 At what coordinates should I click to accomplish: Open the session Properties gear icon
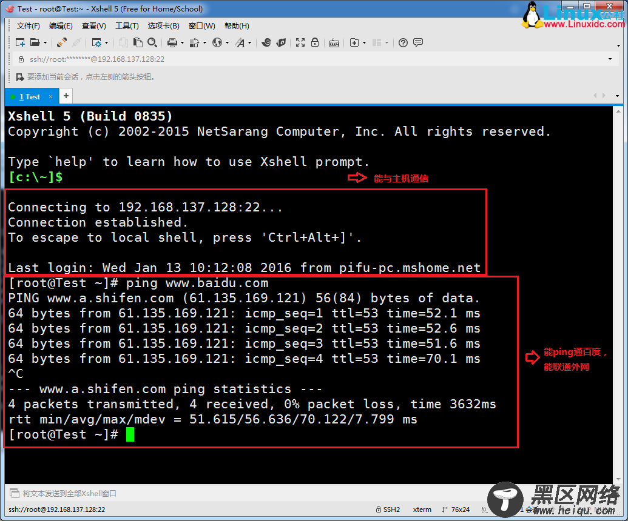pyautogui.click(x=96, y=42)
